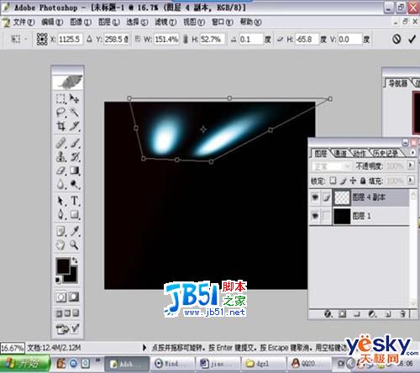Open the QQ20 taskbar button
420x373 pixels.
click(x=308, y=364)
